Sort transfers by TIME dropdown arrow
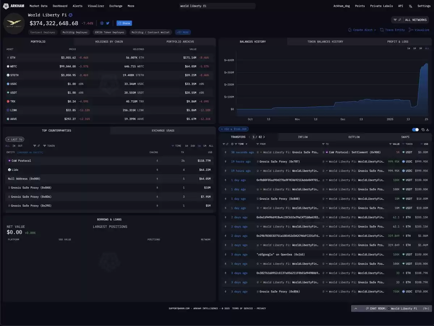This screenshot has height=326, width=434. pyautogui.click(x=247, y=144)
